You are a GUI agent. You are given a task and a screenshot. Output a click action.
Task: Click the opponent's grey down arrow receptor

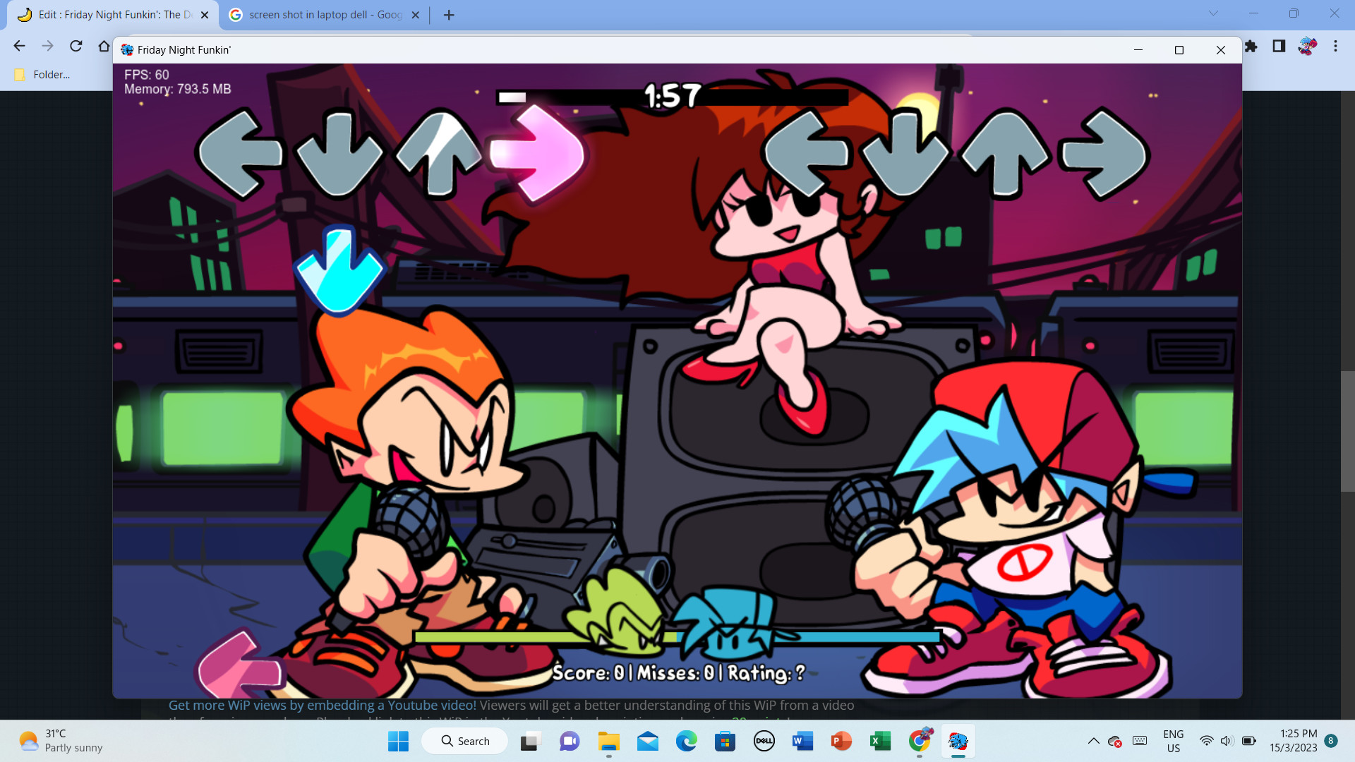(339, 153)
